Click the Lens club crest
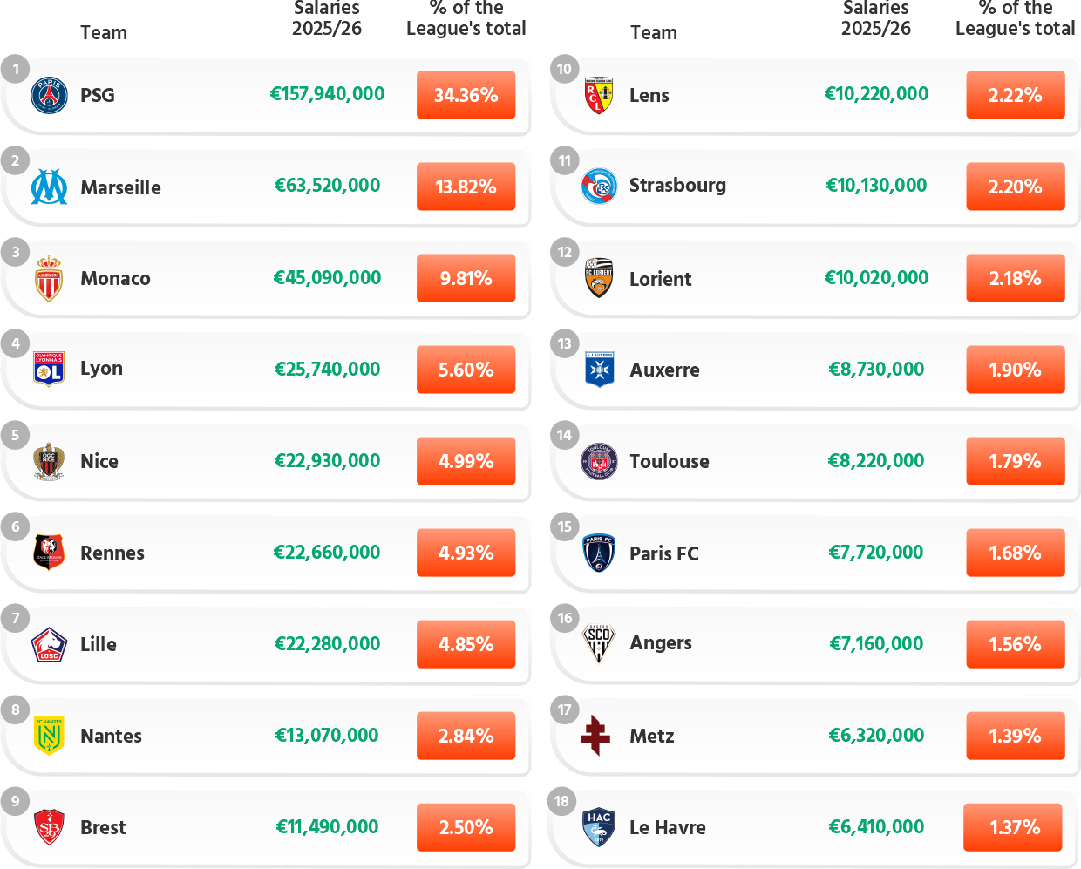Viewport: 1081px width, 869px height. tap(599, 95)
